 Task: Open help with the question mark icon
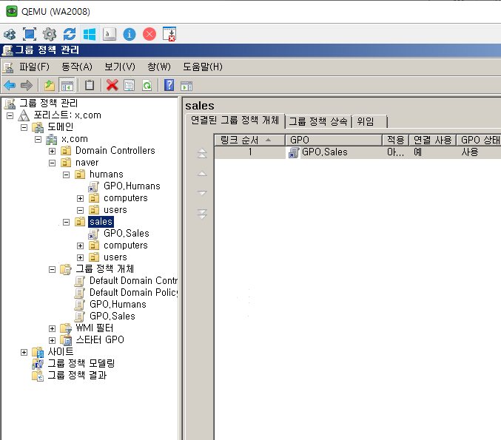pyautogui.click(x=169, y=85)
